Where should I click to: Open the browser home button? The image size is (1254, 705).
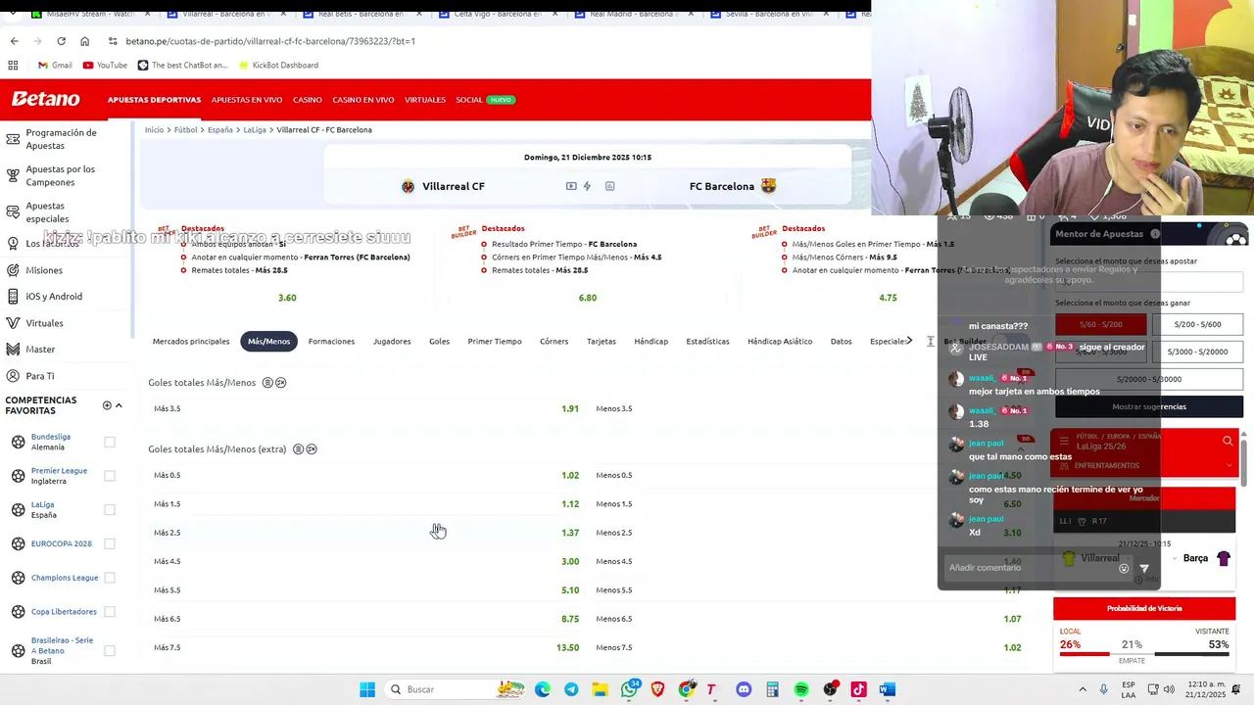pyautogui.click(x=84, y=41)
